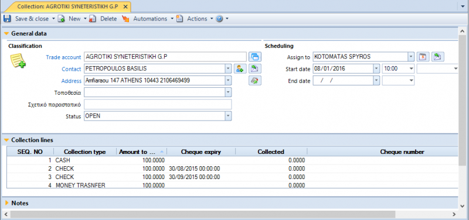This screenshot has height=220, width=469.
Task: Click the yellow collection note icon
Action: [18, 60]
